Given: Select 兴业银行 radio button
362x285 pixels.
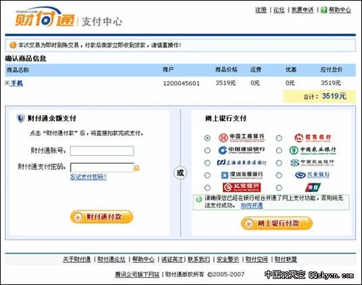Looking at the screenshot, I should click(x=279, y=175).
